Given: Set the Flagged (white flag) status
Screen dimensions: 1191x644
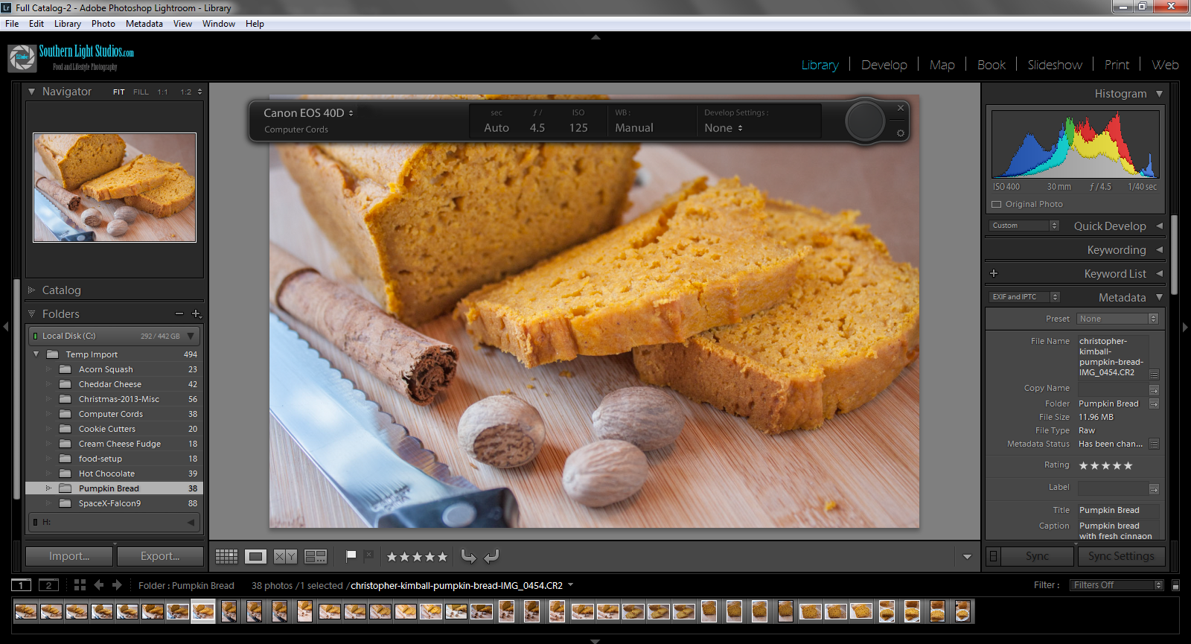Looking at the screenshot, I should (351, 555).
